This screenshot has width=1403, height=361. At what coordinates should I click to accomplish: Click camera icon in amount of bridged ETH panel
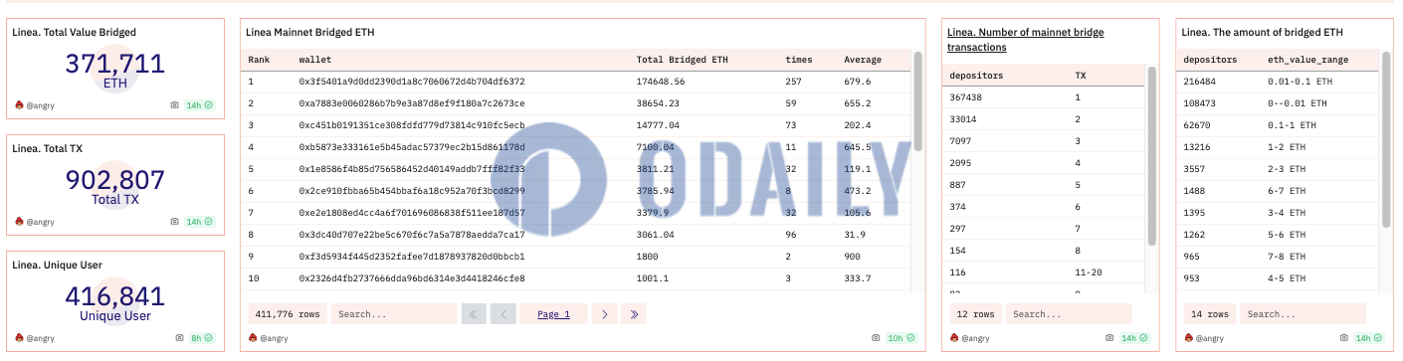coord(1343,338)
